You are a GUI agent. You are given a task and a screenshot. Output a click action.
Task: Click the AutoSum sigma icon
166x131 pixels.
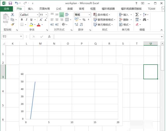[x=137, y=15]
